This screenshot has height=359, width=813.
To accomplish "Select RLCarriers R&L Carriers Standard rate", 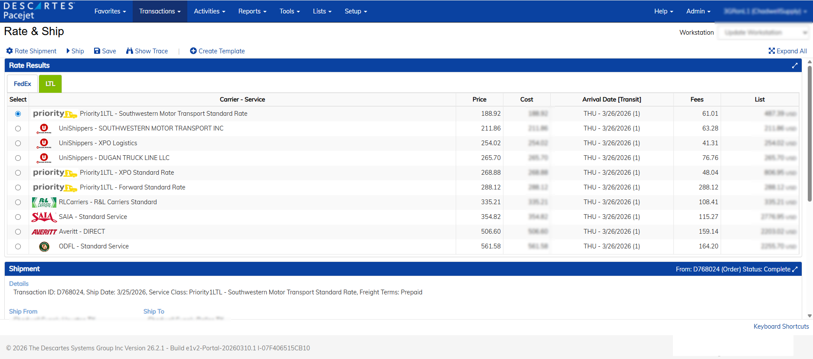I will click(18, 202).
